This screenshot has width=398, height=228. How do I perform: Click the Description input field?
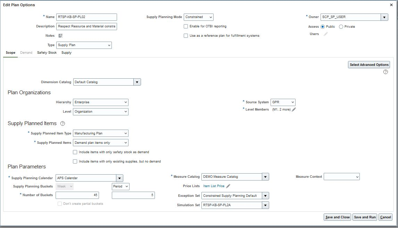point(86,26)
